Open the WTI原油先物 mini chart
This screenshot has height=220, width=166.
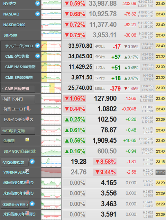click(x=51, y=130)
